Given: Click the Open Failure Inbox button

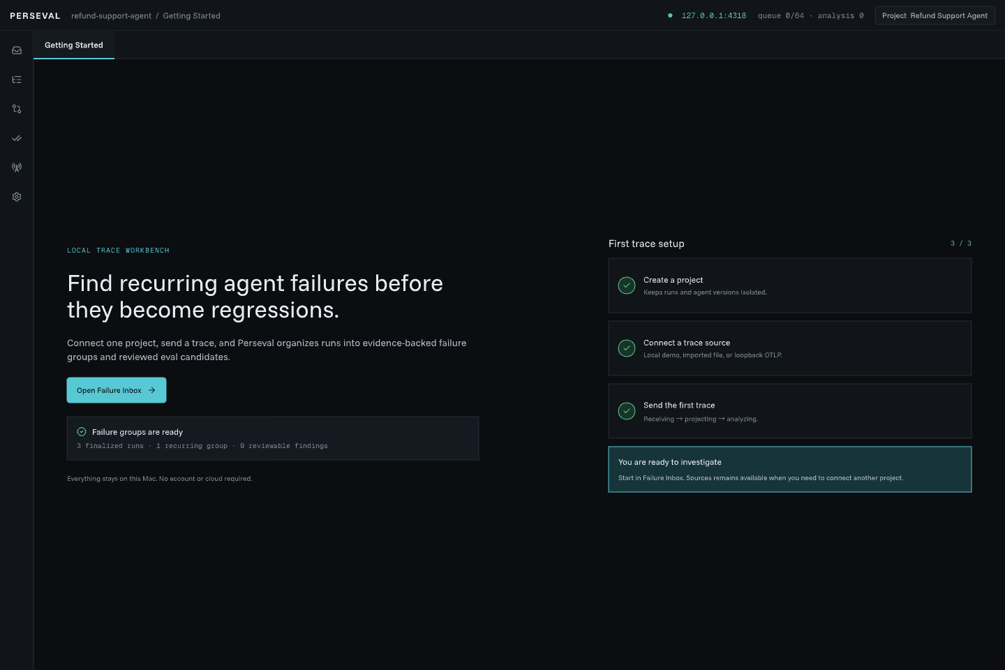Looking at the screenshot, I should (117, 390).
